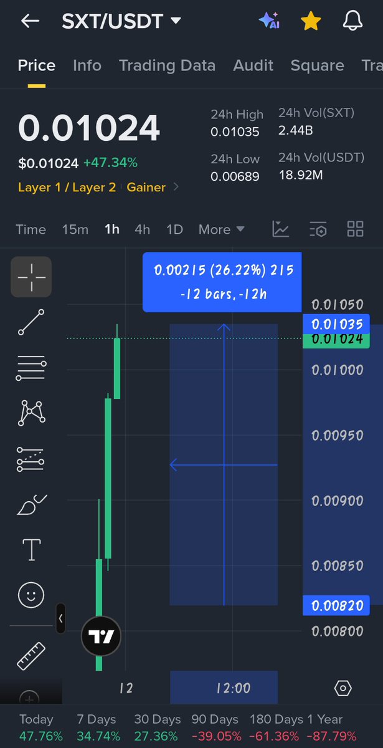Open the Audit tab
This screenshot has width=383, height=748.
(x=253, y=65)
